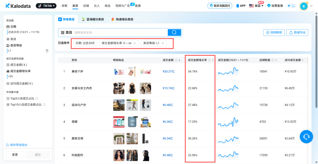Click the >0% growth rate value

pos(11,76)
